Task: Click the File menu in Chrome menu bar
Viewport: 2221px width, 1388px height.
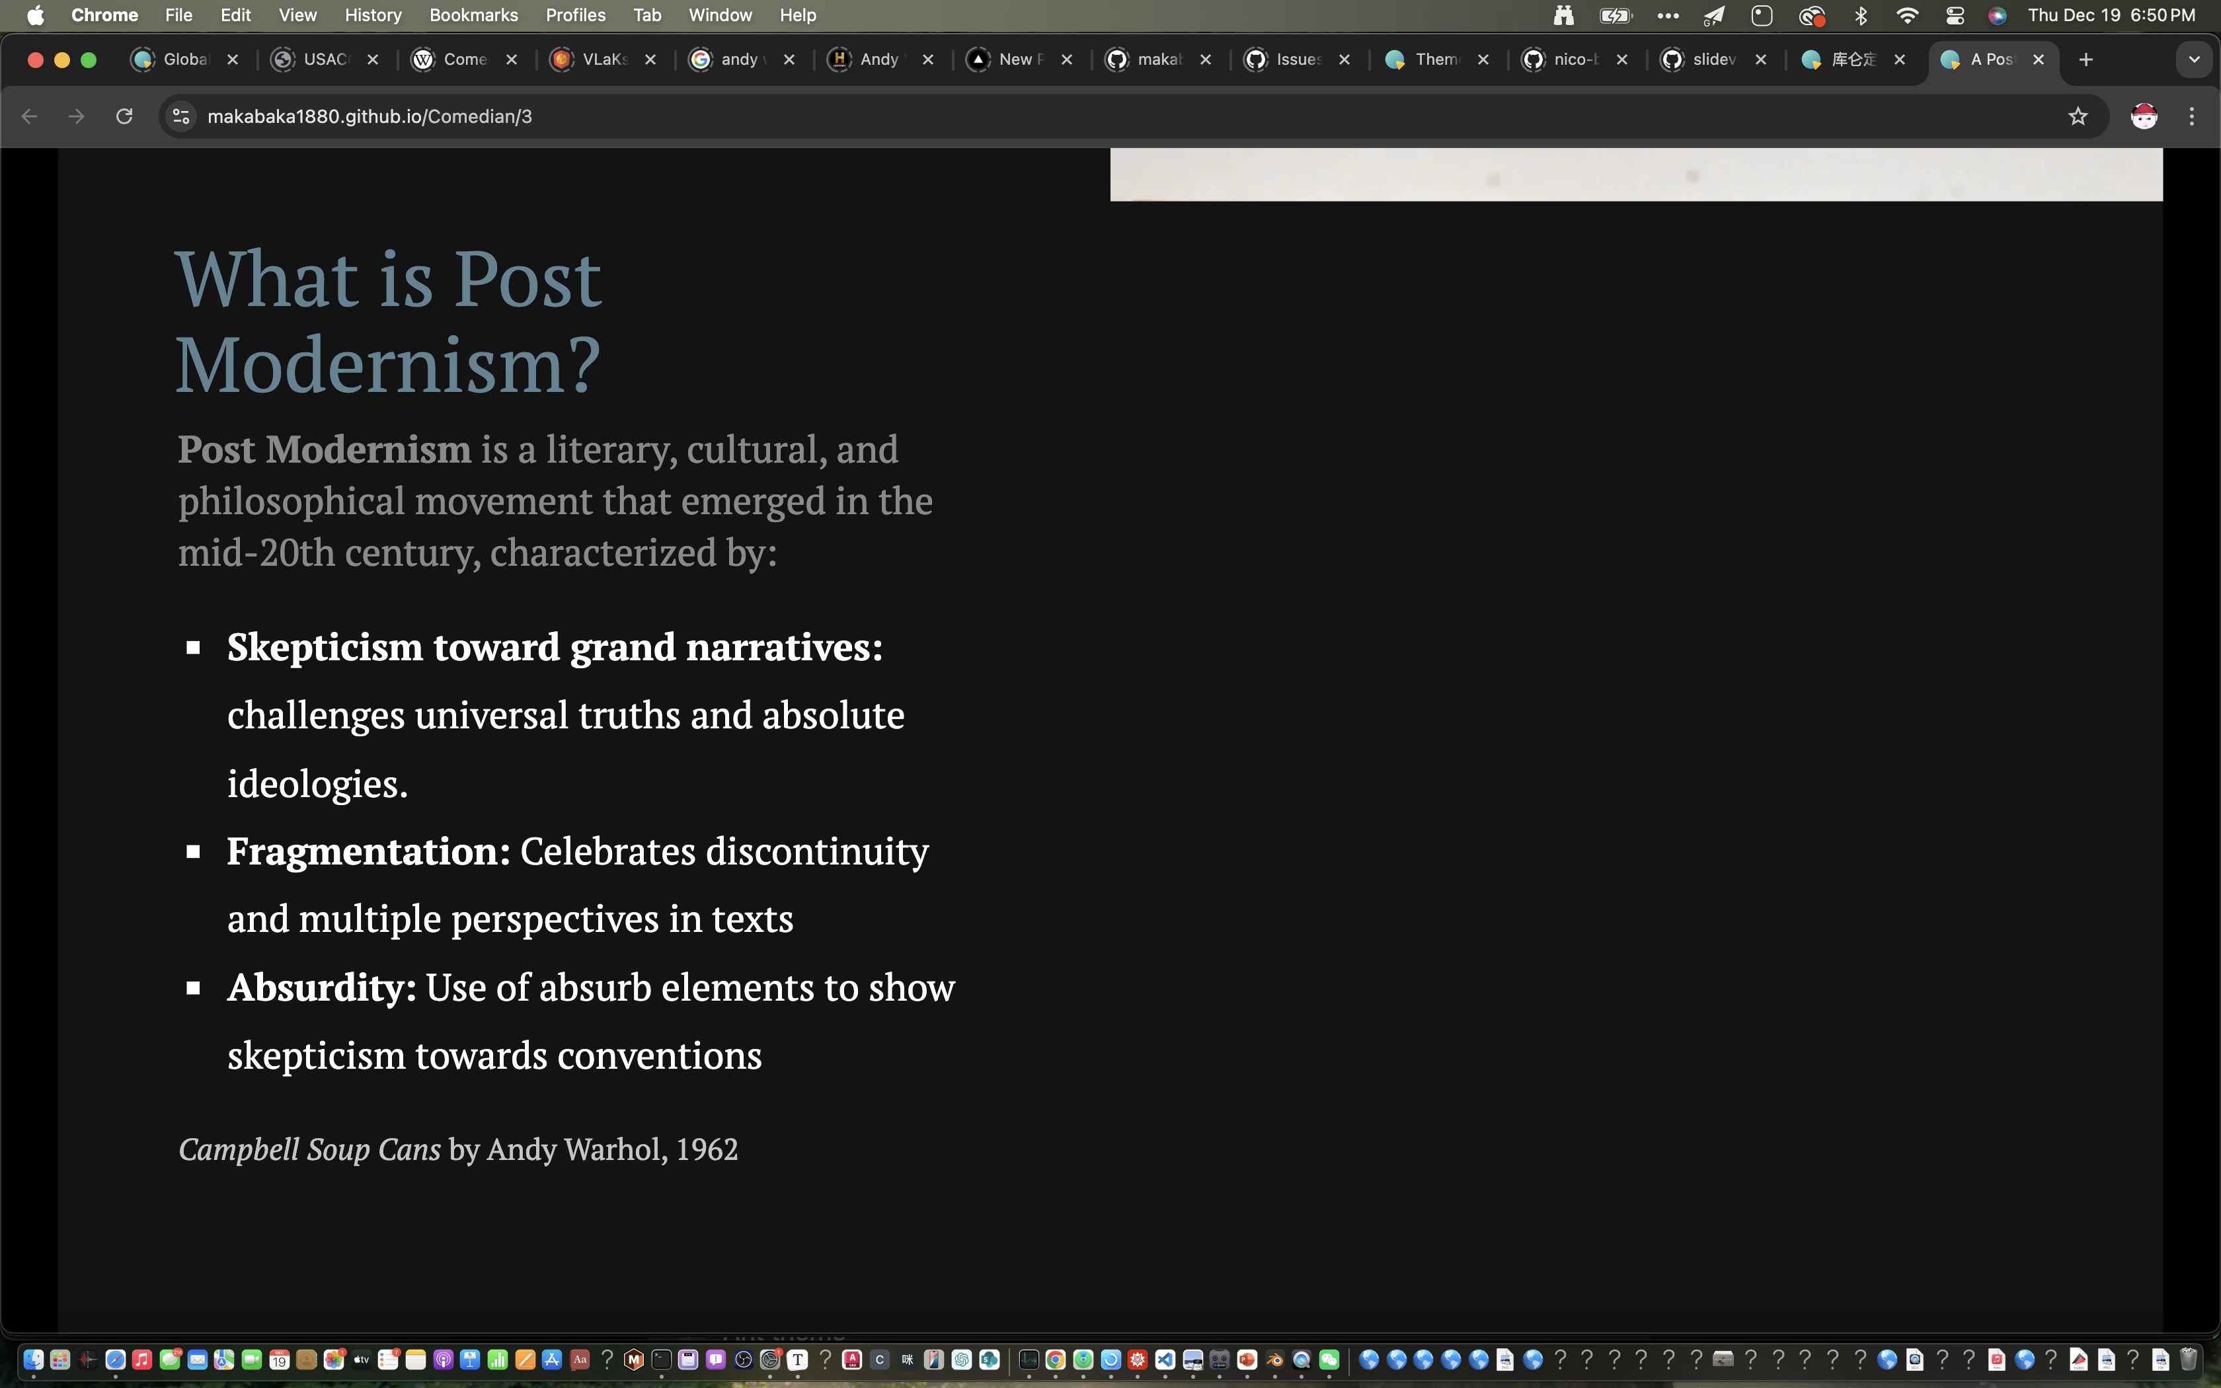Action: [178, 15]
